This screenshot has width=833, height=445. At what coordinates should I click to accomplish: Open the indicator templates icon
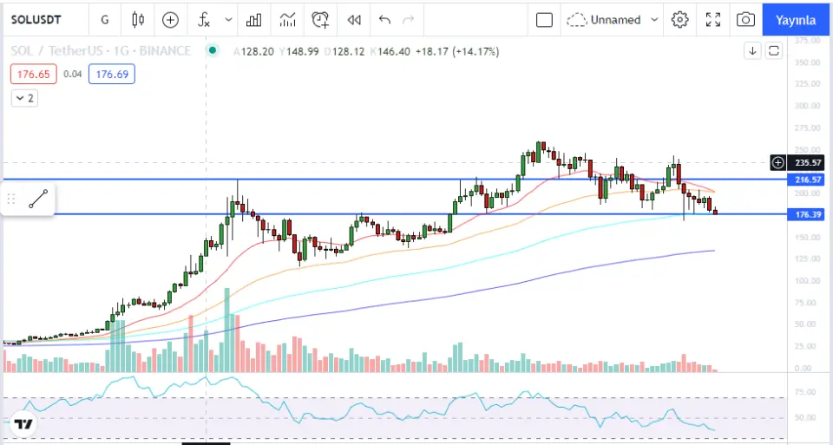287,19
